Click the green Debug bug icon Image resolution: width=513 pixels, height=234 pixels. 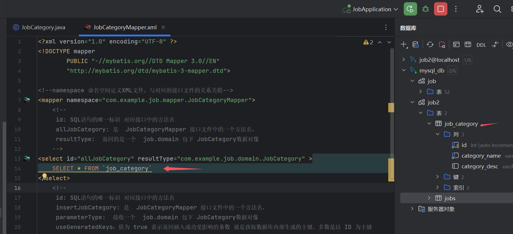[x=425, y=9]
